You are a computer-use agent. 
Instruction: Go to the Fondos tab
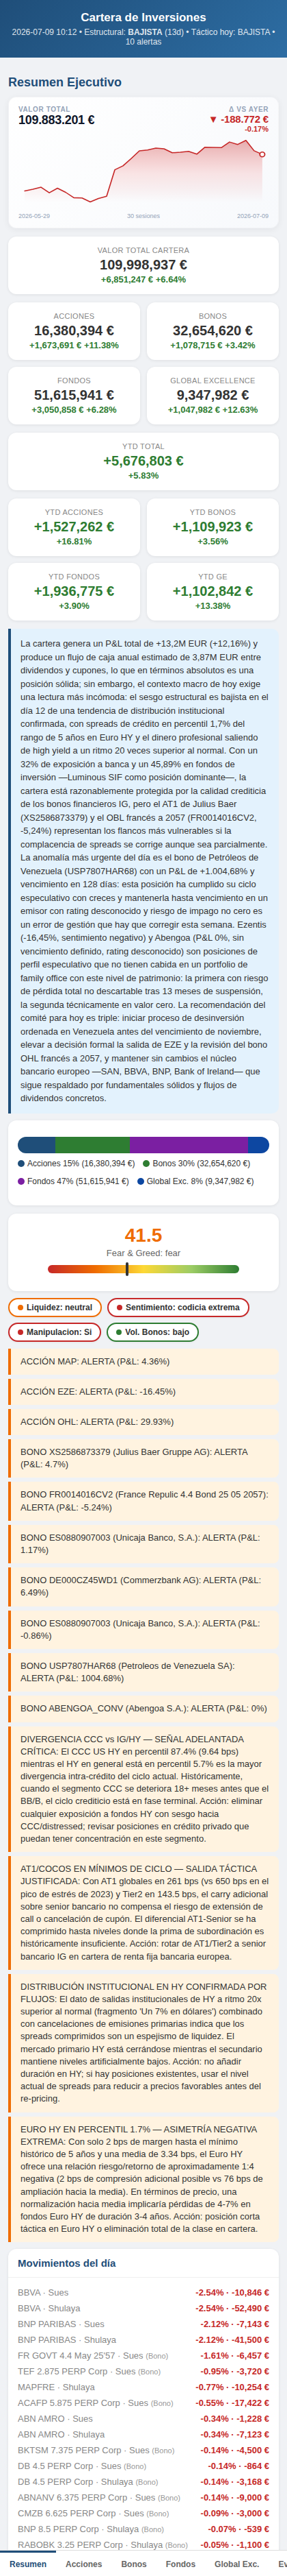coord(180,2564)
